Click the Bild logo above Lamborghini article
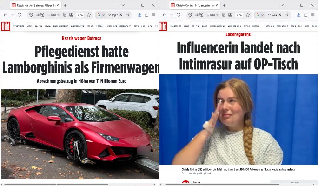The image size is (318, 186). tap(6, 26)
